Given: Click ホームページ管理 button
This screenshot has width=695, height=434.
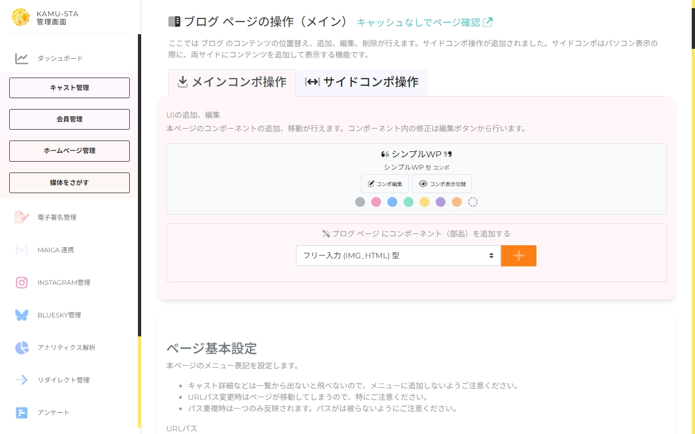Looking at the screenshot, I should pyautogui.click(x=69, y=151).
